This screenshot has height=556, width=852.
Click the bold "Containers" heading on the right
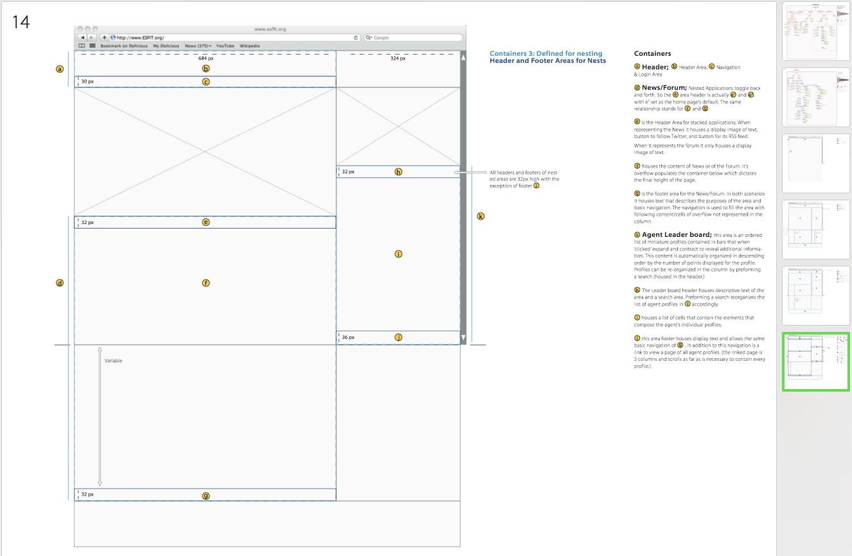652,54
